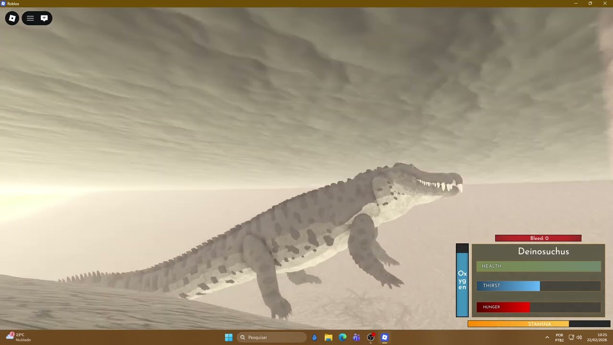The height and width of the screenshot is (345, 613).
Task: Click the Thirst bar
Action: point(539,286)
